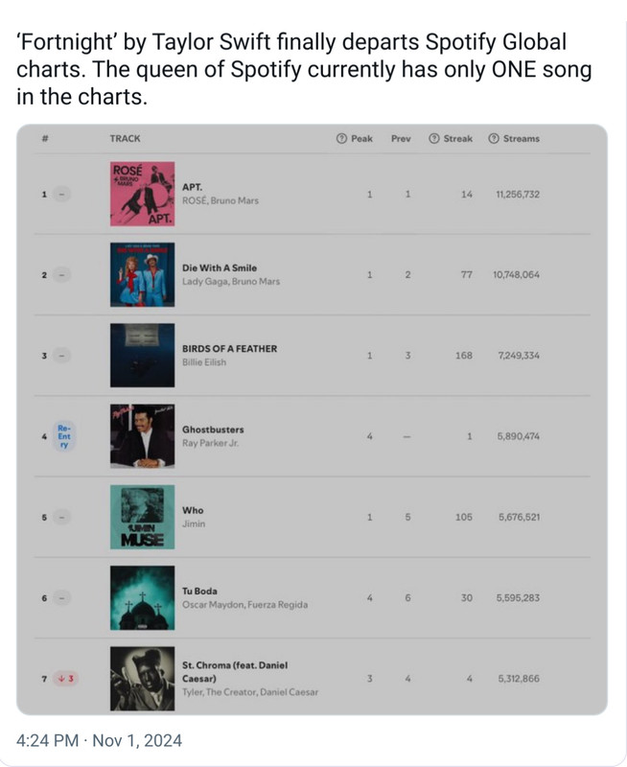Click the Re-Entry badge next to Ghostbusters
The width and height of the screenshot is (627, 767).
point(64,436)
